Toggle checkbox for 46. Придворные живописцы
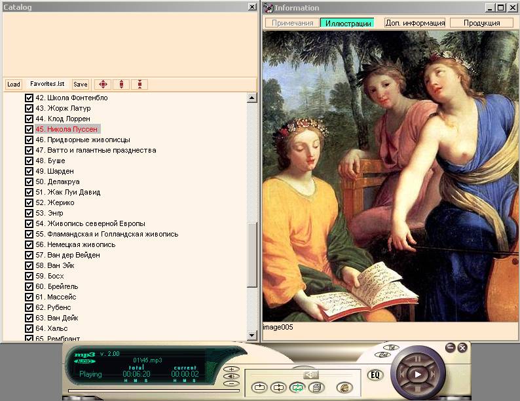The image size is (520, 401). click(x=29, y=140)
